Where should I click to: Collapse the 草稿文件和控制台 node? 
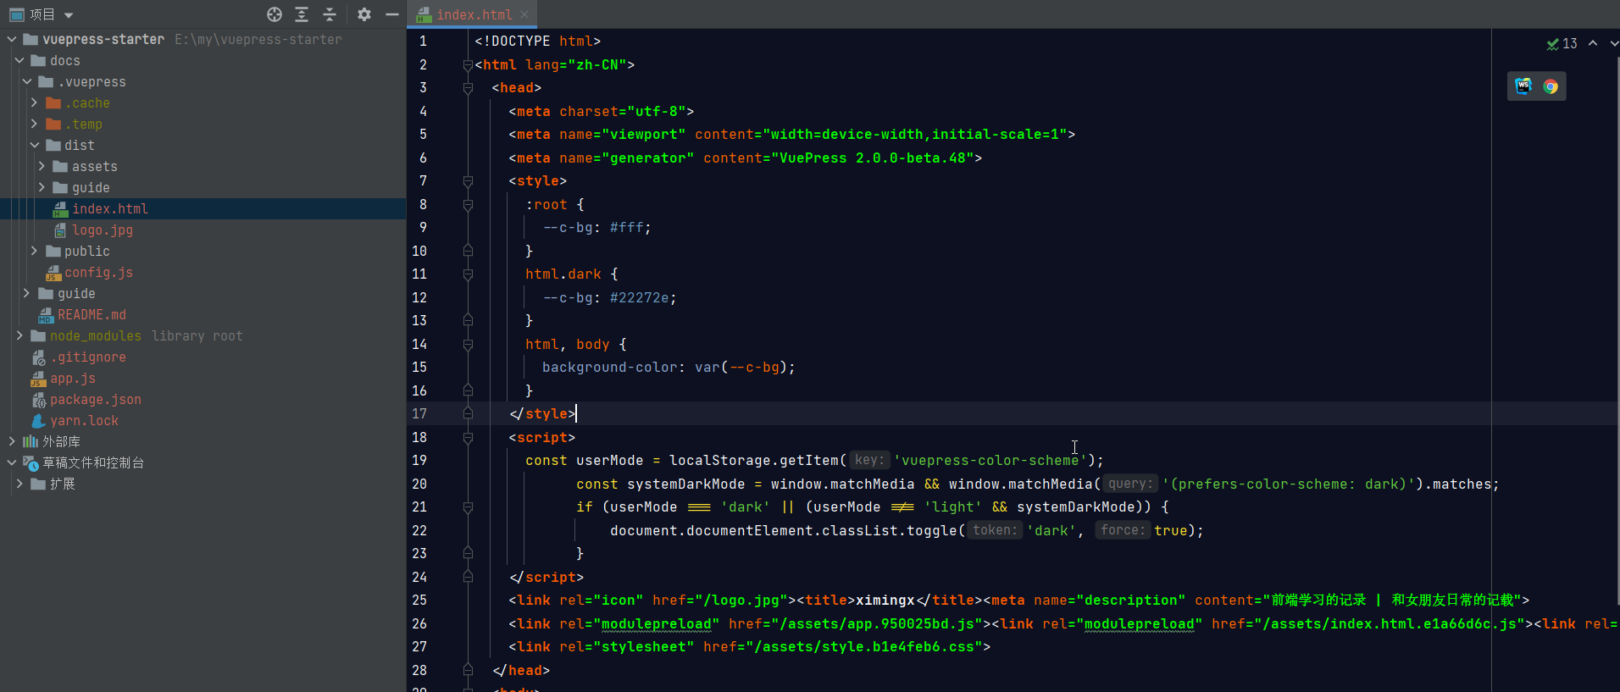pyautogui.click(x=12, y=462)
